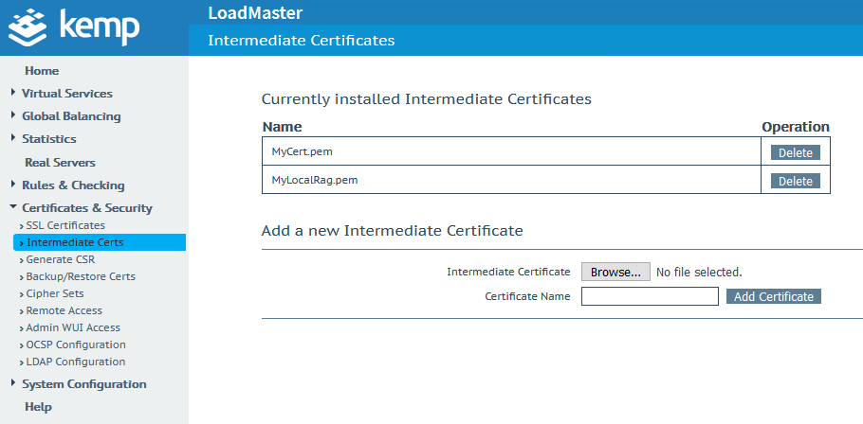Collapse the Certificates & Security section
This screenshot has width=863, height=424.
(86, 208)
